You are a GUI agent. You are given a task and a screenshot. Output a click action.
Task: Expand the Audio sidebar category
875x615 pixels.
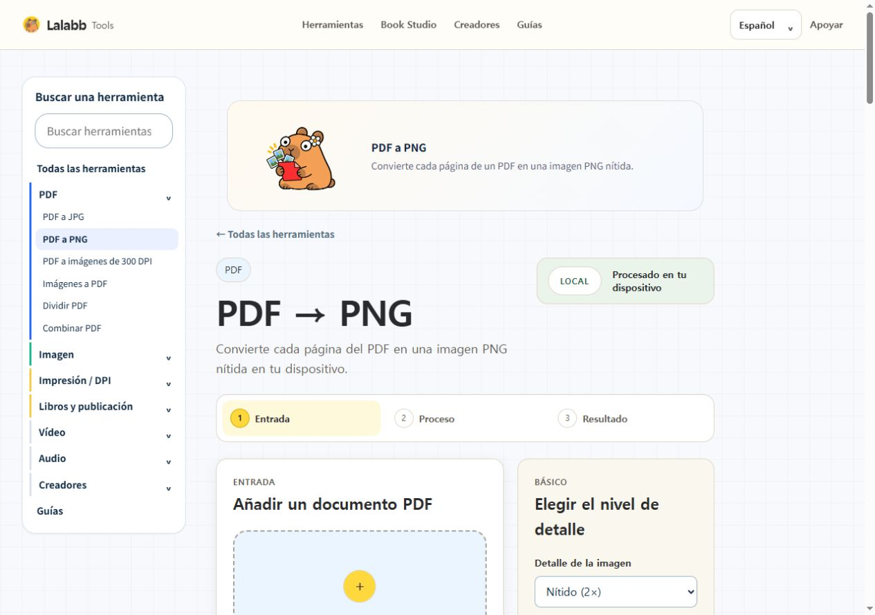pos(104,459)
